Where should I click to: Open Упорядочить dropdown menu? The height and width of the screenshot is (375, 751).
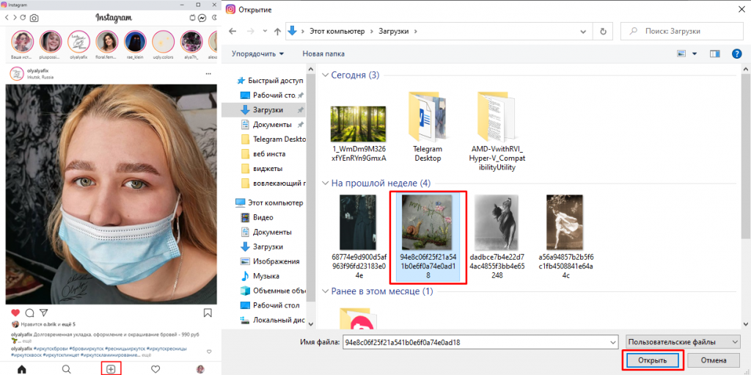257,54
